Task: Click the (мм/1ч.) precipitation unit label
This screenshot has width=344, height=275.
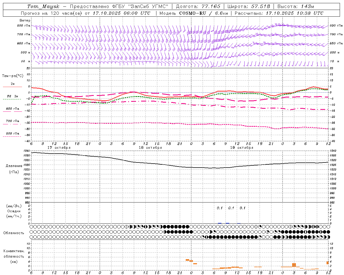Action: tap(14, 216)
